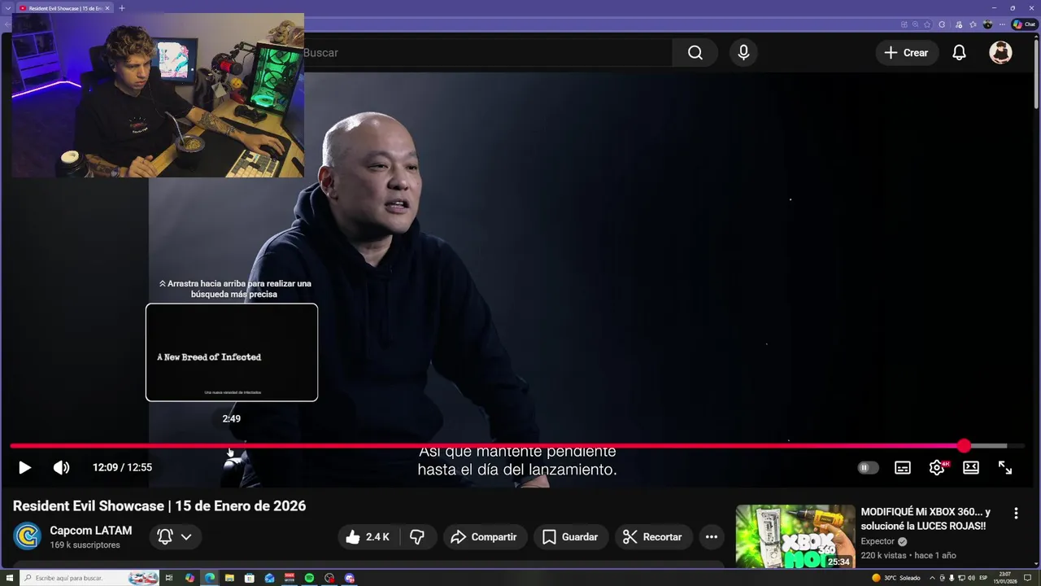This screenshot has width=1041, height=586.
Task: Switch to Microsoft Edge on taskbar
Action: [209, 578]
